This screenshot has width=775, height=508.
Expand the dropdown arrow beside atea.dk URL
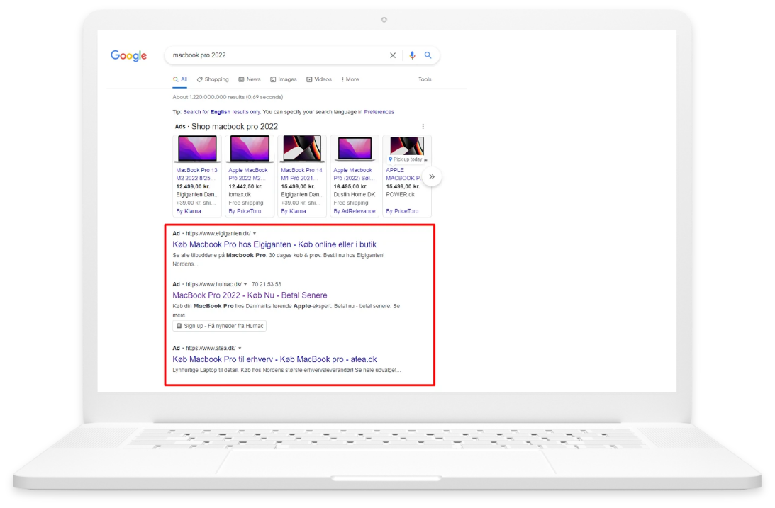click(x=240, y=349)
